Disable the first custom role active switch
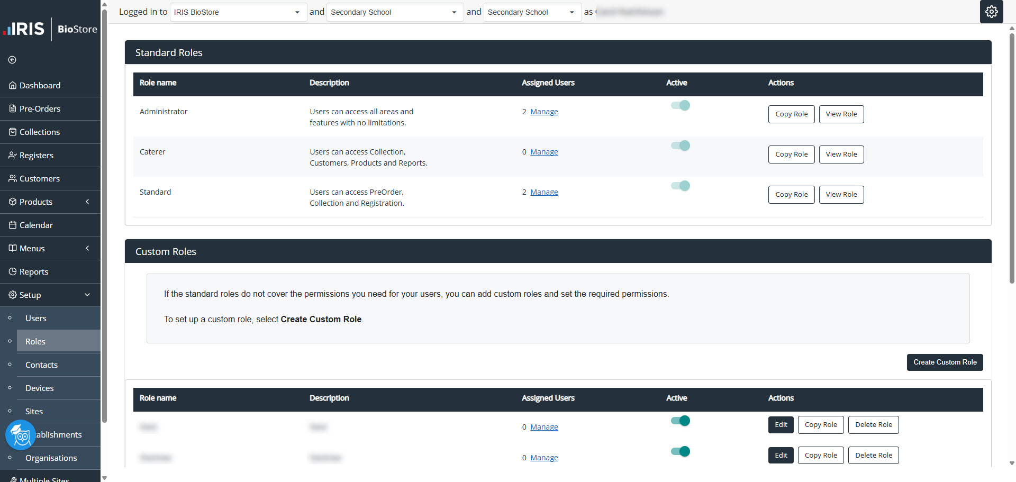This screenshot has width=1016, height=482. 680,421
